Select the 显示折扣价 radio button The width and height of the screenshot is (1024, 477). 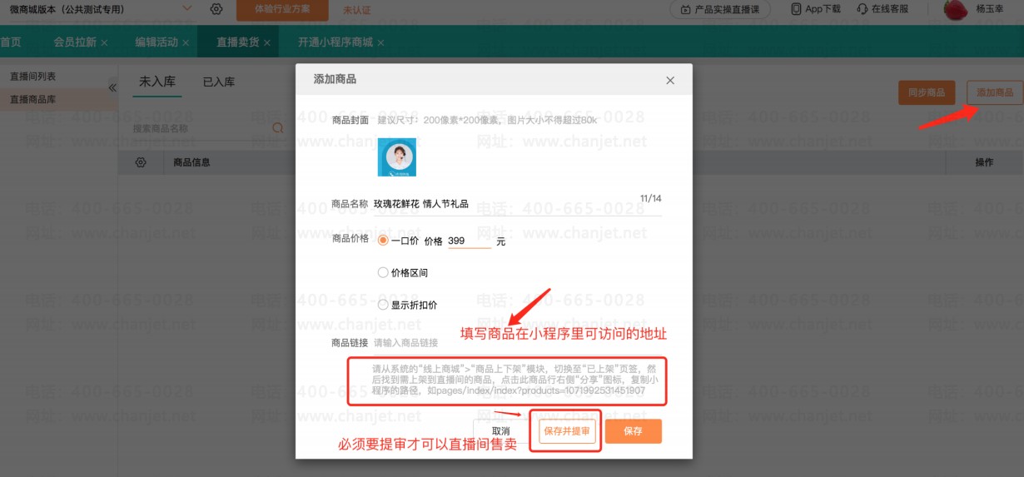pos(383,306)
